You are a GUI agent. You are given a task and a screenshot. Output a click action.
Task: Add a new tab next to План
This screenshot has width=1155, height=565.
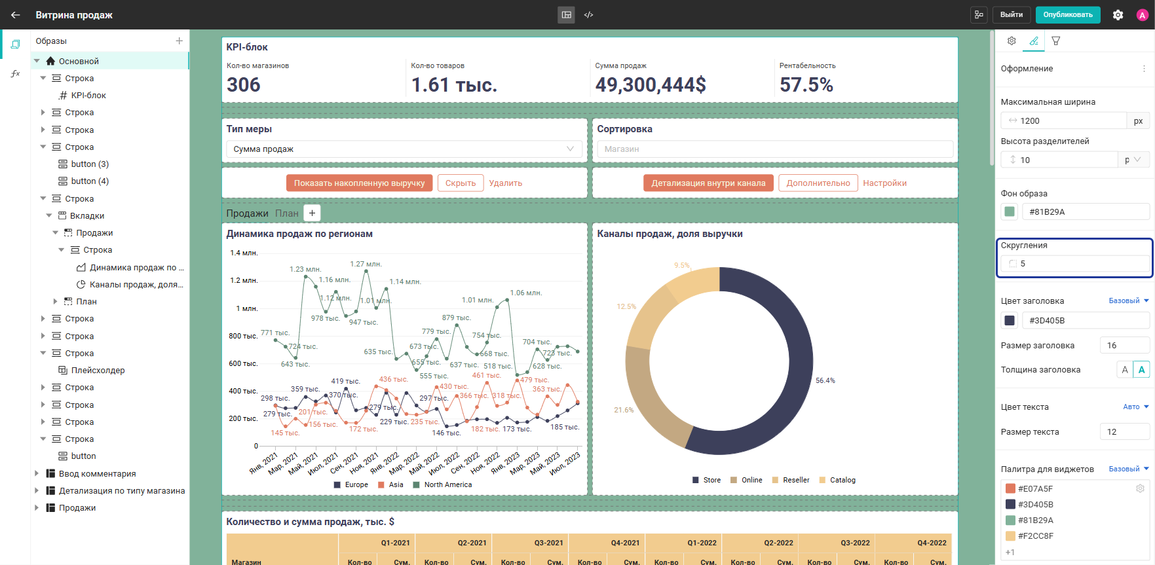[312, 213]
